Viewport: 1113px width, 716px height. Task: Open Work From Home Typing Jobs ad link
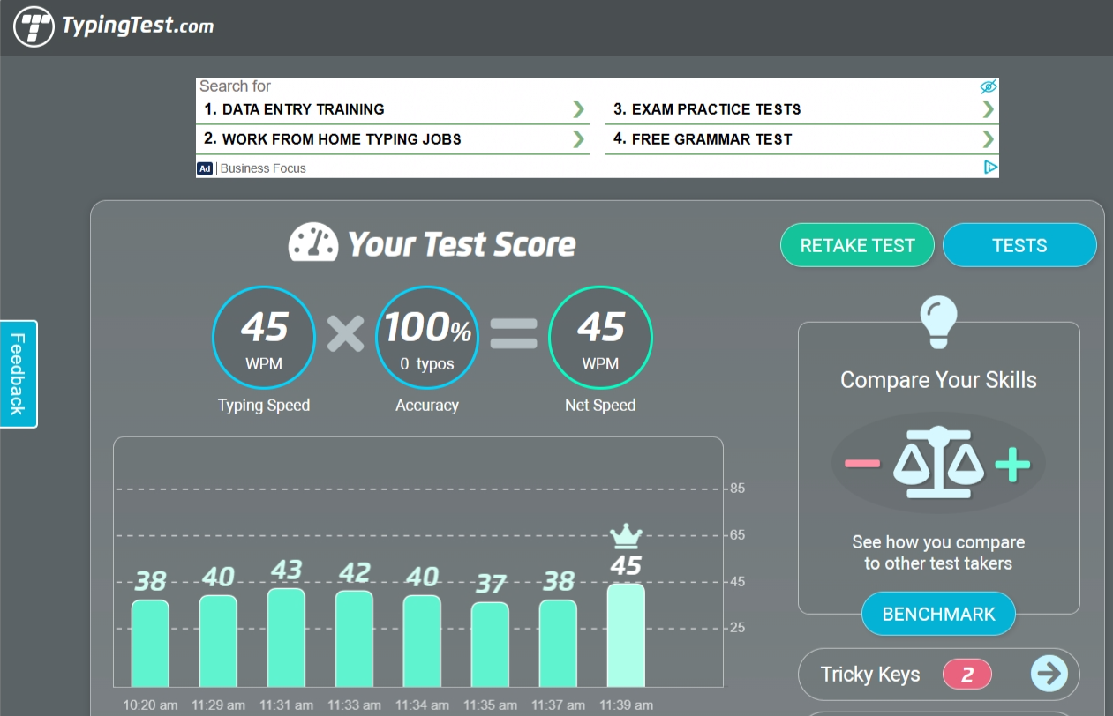click(x=332, y=139)
